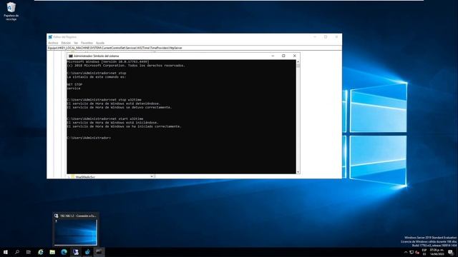The height and width of the screenshot is (257, 458).
Task: Minimize the Command Prompt window
Action: point(273,56)
